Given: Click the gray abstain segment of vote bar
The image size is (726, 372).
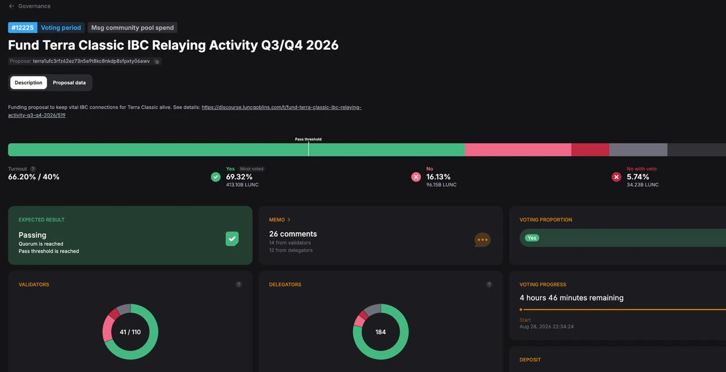Looking at the screenshot, I should tap(638, 149).
